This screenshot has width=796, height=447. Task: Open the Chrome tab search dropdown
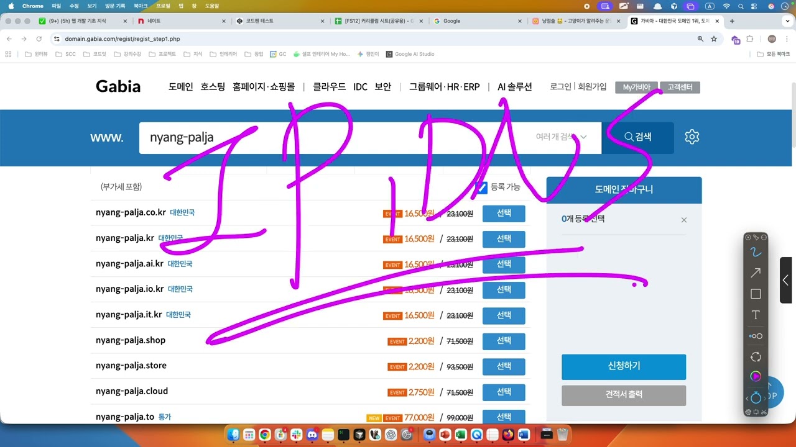787,21
